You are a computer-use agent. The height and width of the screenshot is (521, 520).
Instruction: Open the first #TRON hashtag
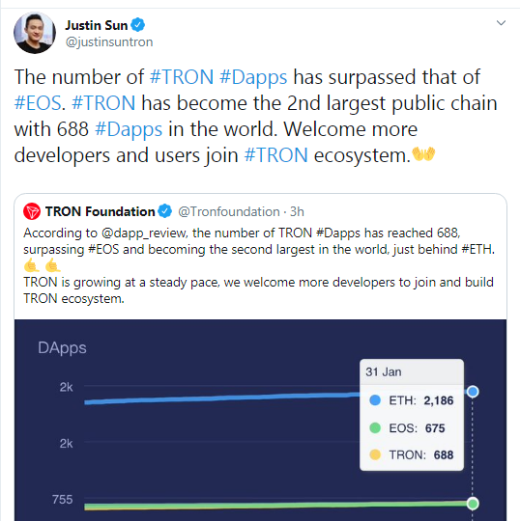click(x=182, y=77)
